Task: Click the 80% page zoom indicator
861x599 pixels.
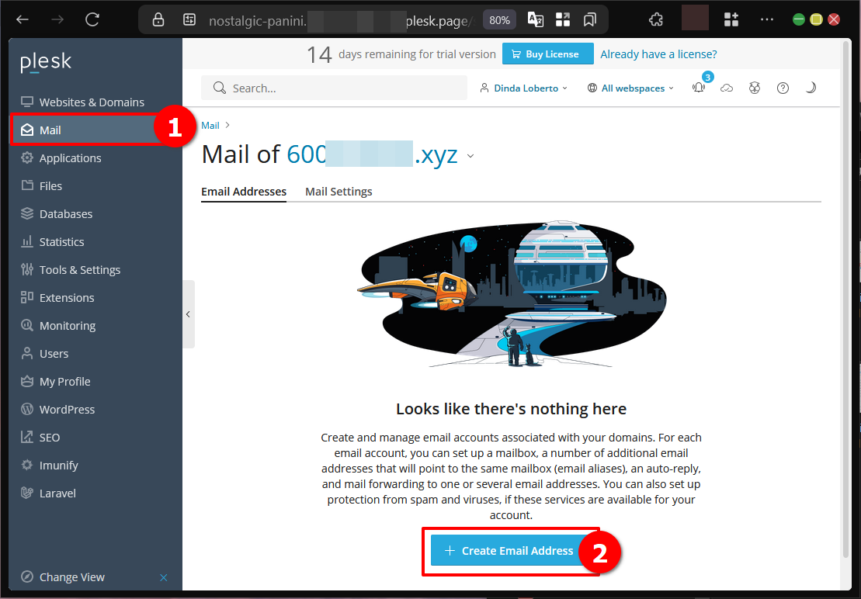Action: tap(499, 19)
